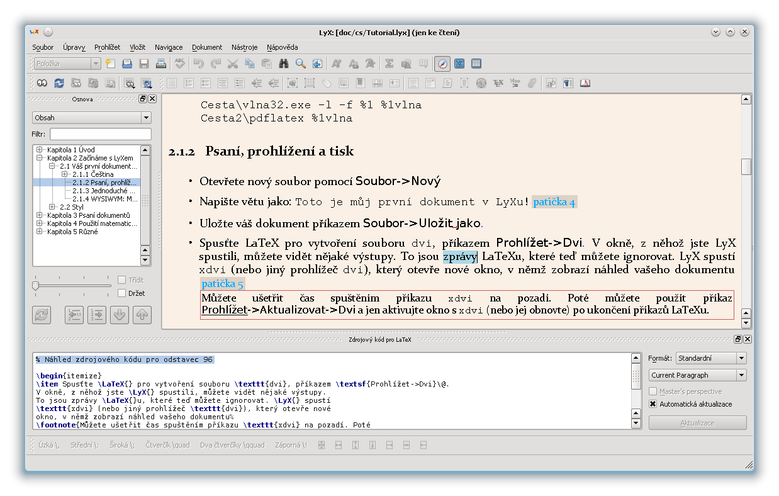
Task: Expand the 2.2 Styl tree node
Action: point(53,207)
